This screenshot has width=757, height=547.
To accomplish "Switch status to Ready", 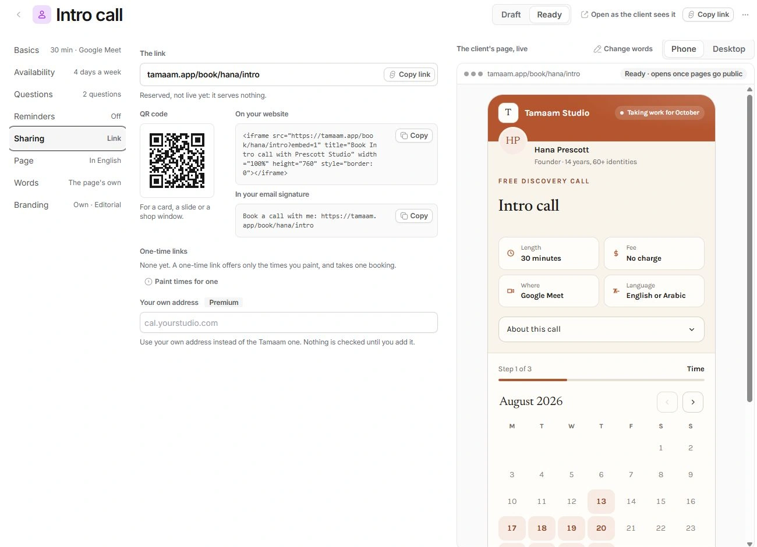I will click(549, 15).
